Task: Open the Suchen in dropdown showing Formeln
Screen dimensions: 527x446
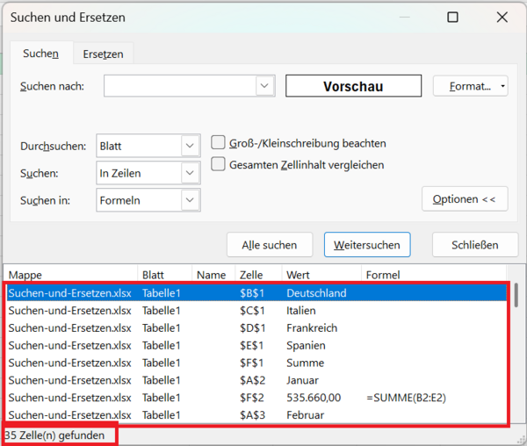Action: pos(190,200)
